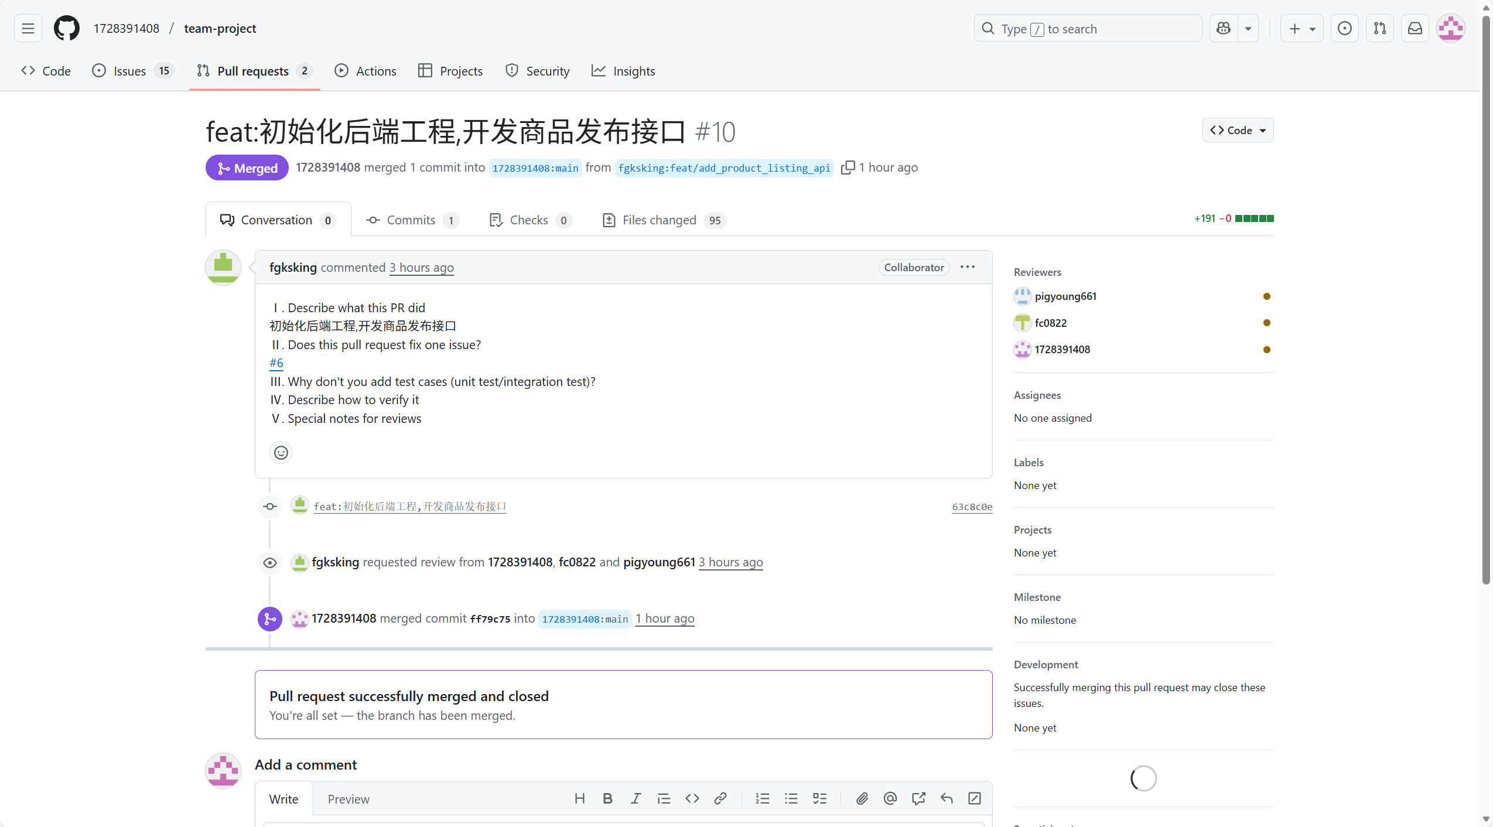Click the bold formatting icon

click(x=607, y=798)
